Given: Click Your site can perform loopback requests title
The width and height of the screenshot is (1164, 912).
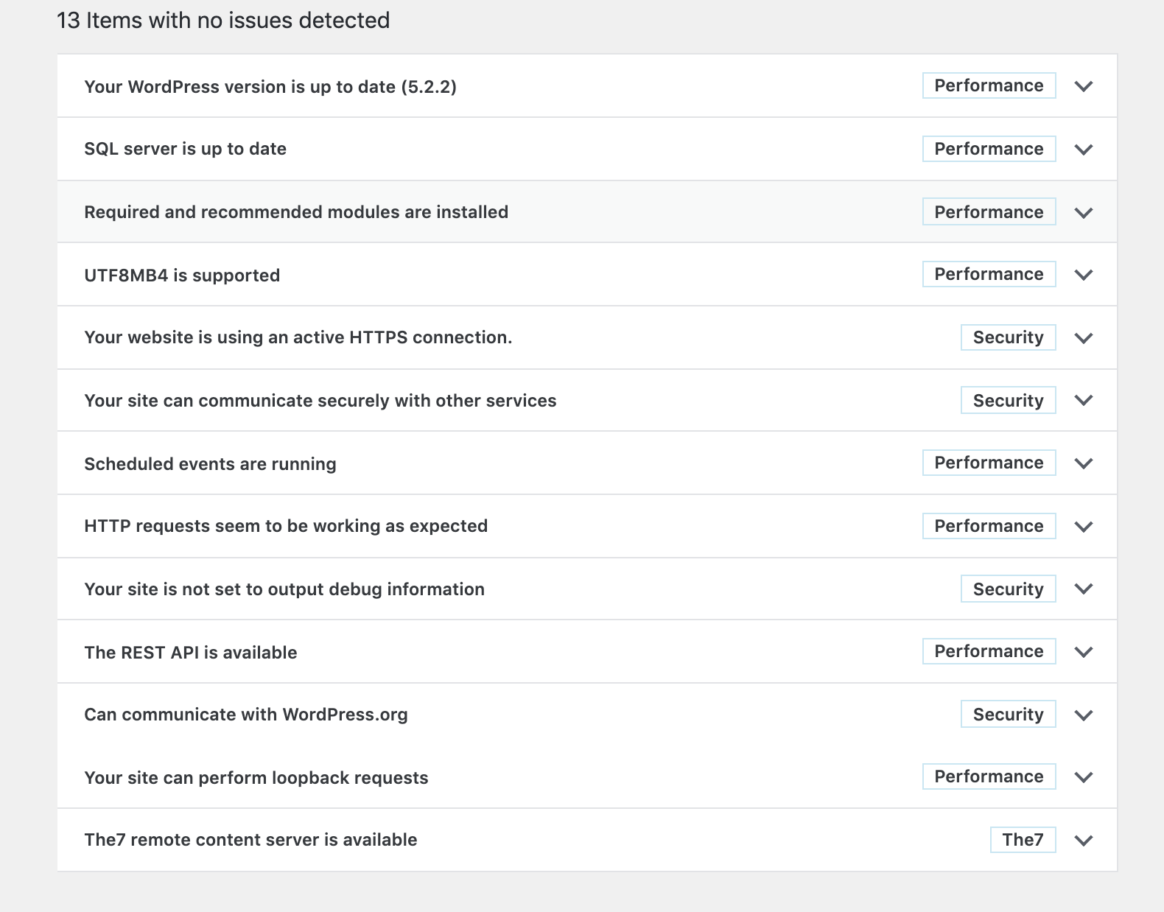Looking at the screenshot, I should 256,778.
